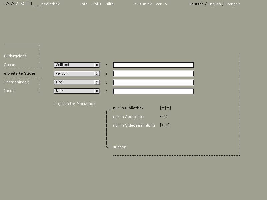Go to Bildergalerie in sidebar
The width and height of the screenshot is (267, 200).
point(15,56)
